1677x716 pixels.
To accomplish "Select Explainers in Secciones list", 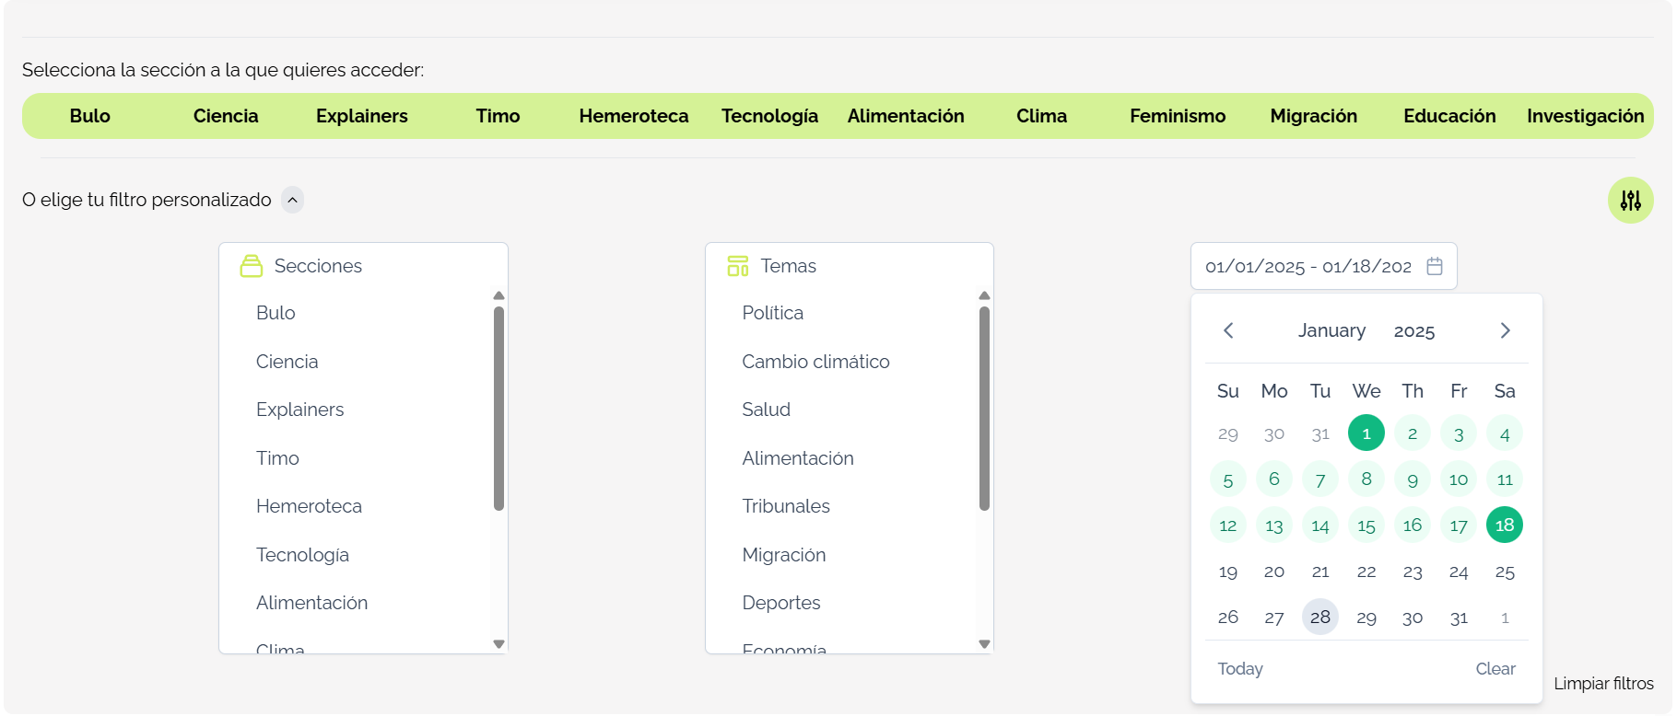I will point(299,410).
